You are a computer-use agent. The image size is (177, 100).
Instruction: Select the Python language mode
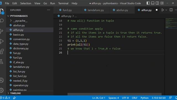point(144,98)
